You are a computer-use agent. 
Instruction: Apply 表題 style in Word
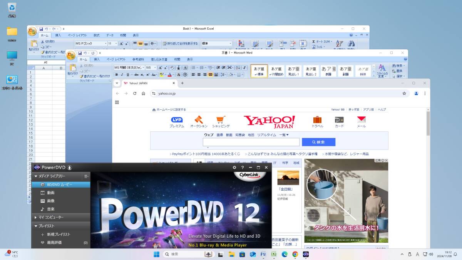click(328, 71)
